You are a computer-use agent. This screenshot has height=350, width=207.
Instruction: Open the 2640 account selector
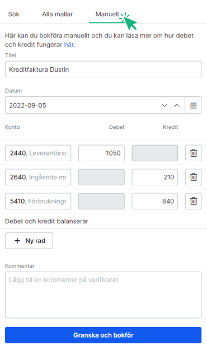tap(38, 177)
